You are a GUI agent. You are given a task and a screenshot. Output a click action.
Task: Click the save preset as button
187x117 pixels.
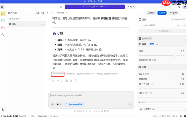(x=162, y=31)
